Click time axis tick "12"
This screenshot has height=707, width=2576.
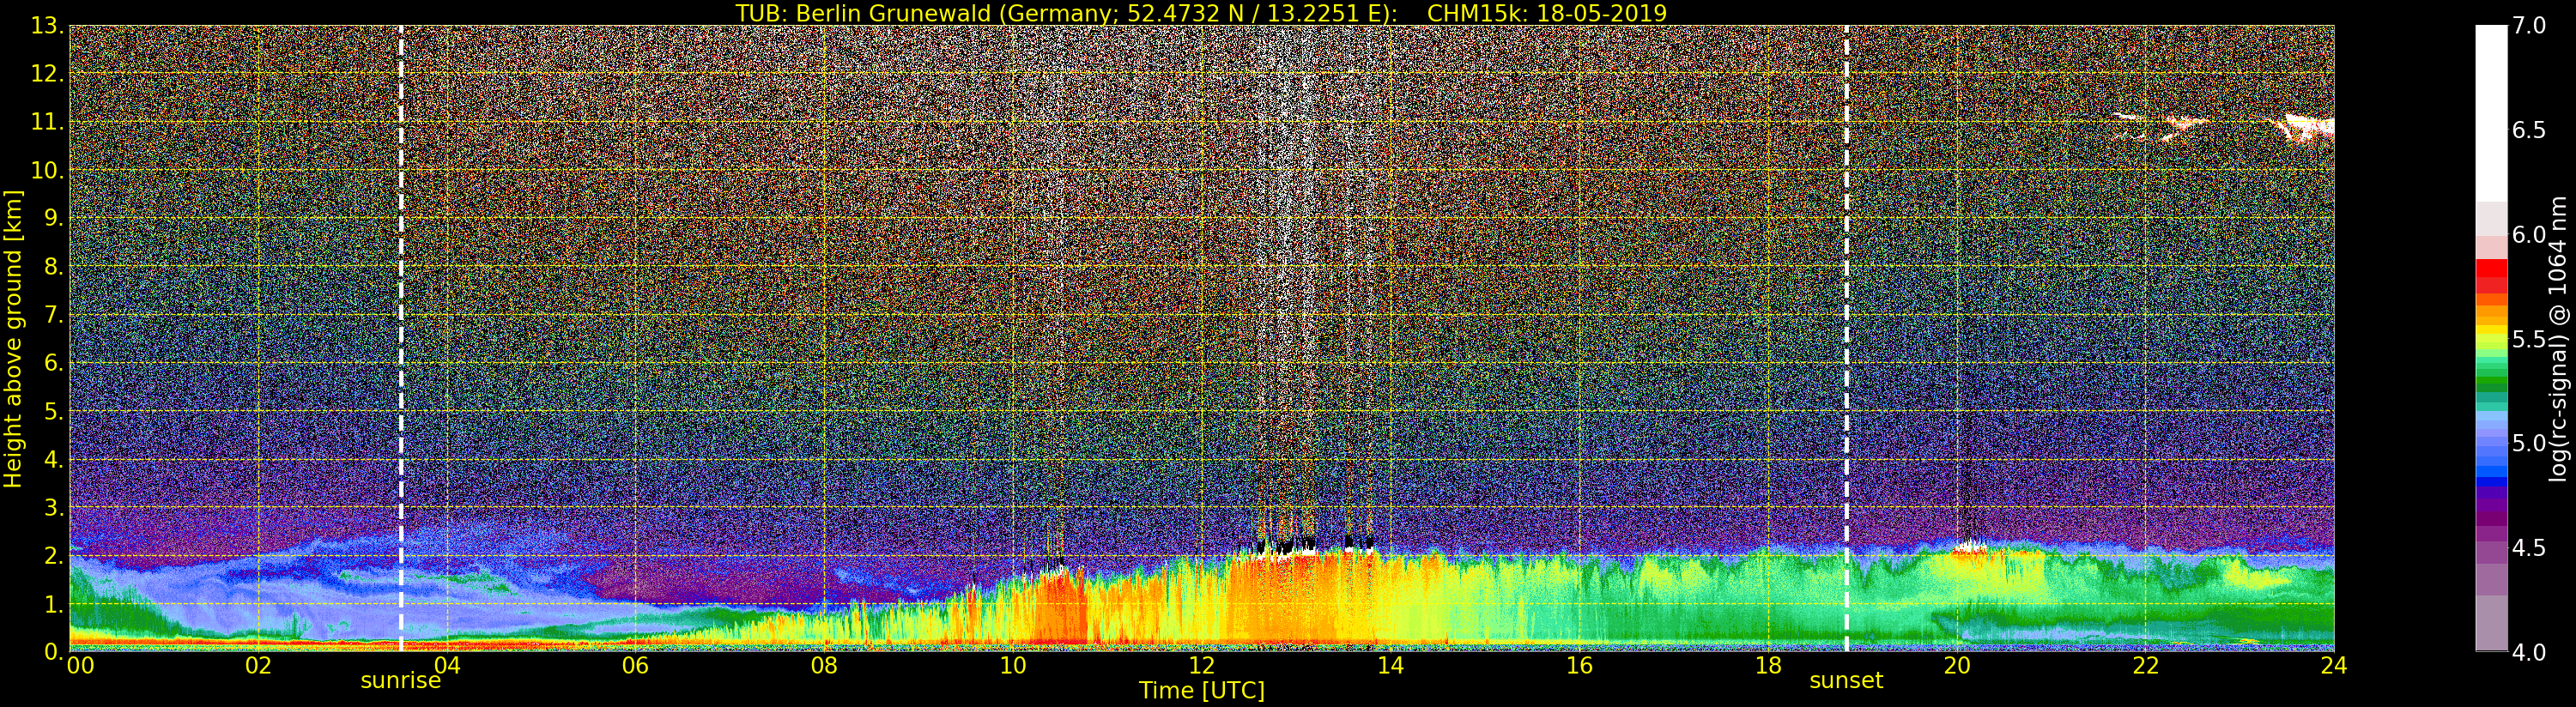[x=1202, y=666]
